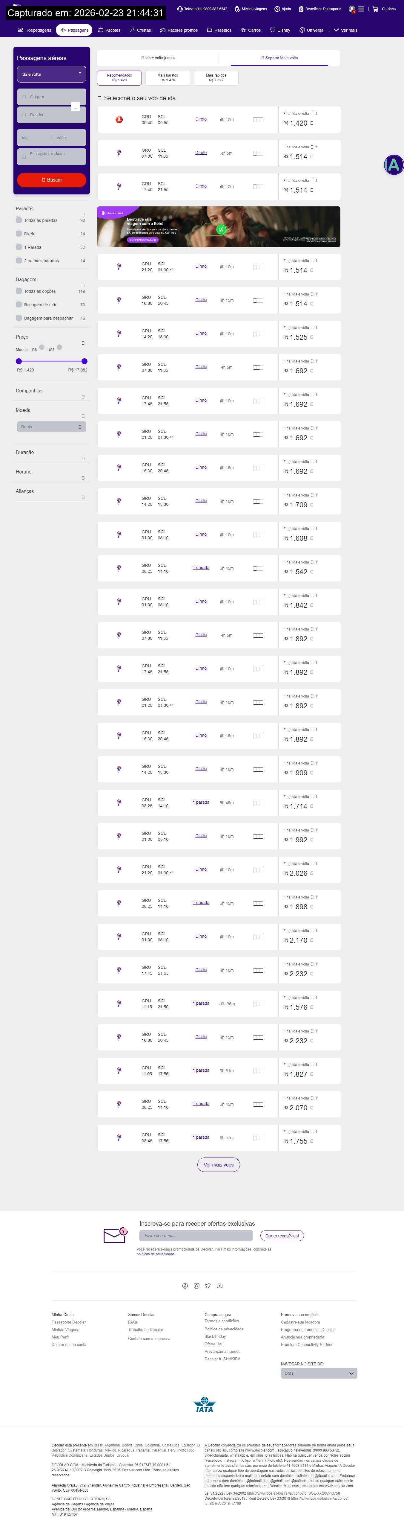The width and height of the screenshot is (404, 1532).
Task: Click the Instagram social icon
Action: pos(196,1286)
